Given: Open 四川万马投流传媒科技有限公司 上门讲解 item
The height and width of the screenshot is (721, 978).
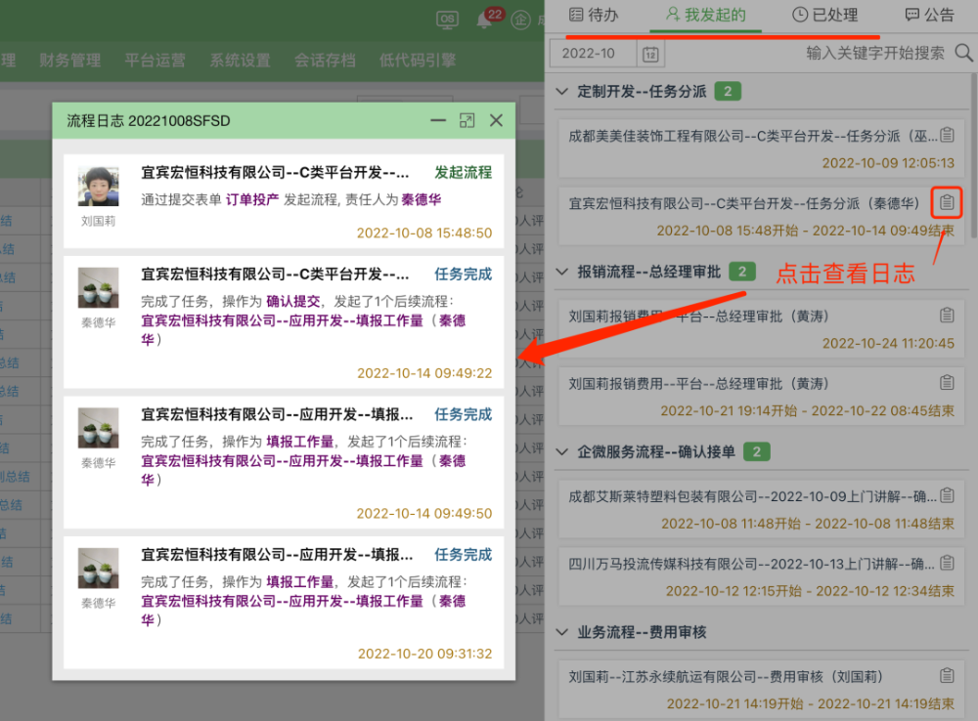Looking at the screenshot, I should [762, 576].
